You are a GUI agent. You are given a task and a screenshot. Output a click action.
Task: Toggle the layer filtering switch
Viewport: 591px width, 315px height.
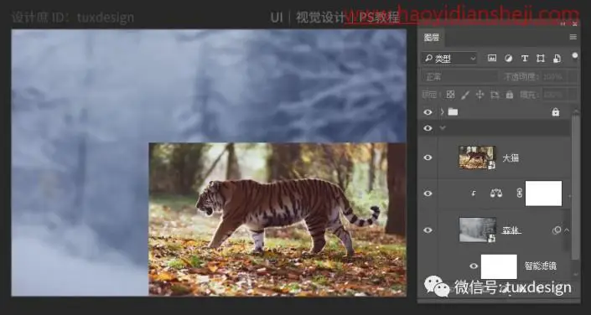click(x=575, y=56)
